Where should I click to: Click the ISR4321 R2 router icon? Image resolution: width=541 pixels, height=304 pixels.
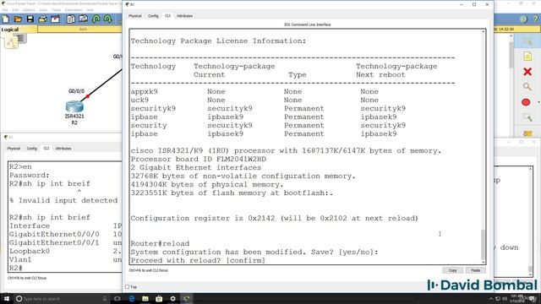pos(74,106)
